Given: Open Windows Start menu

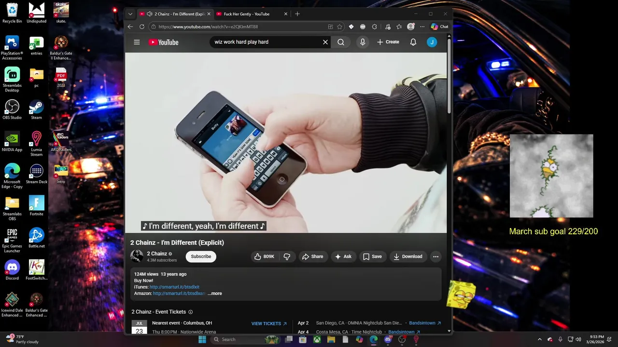Looking at the screenshot, I should [202, 339].
